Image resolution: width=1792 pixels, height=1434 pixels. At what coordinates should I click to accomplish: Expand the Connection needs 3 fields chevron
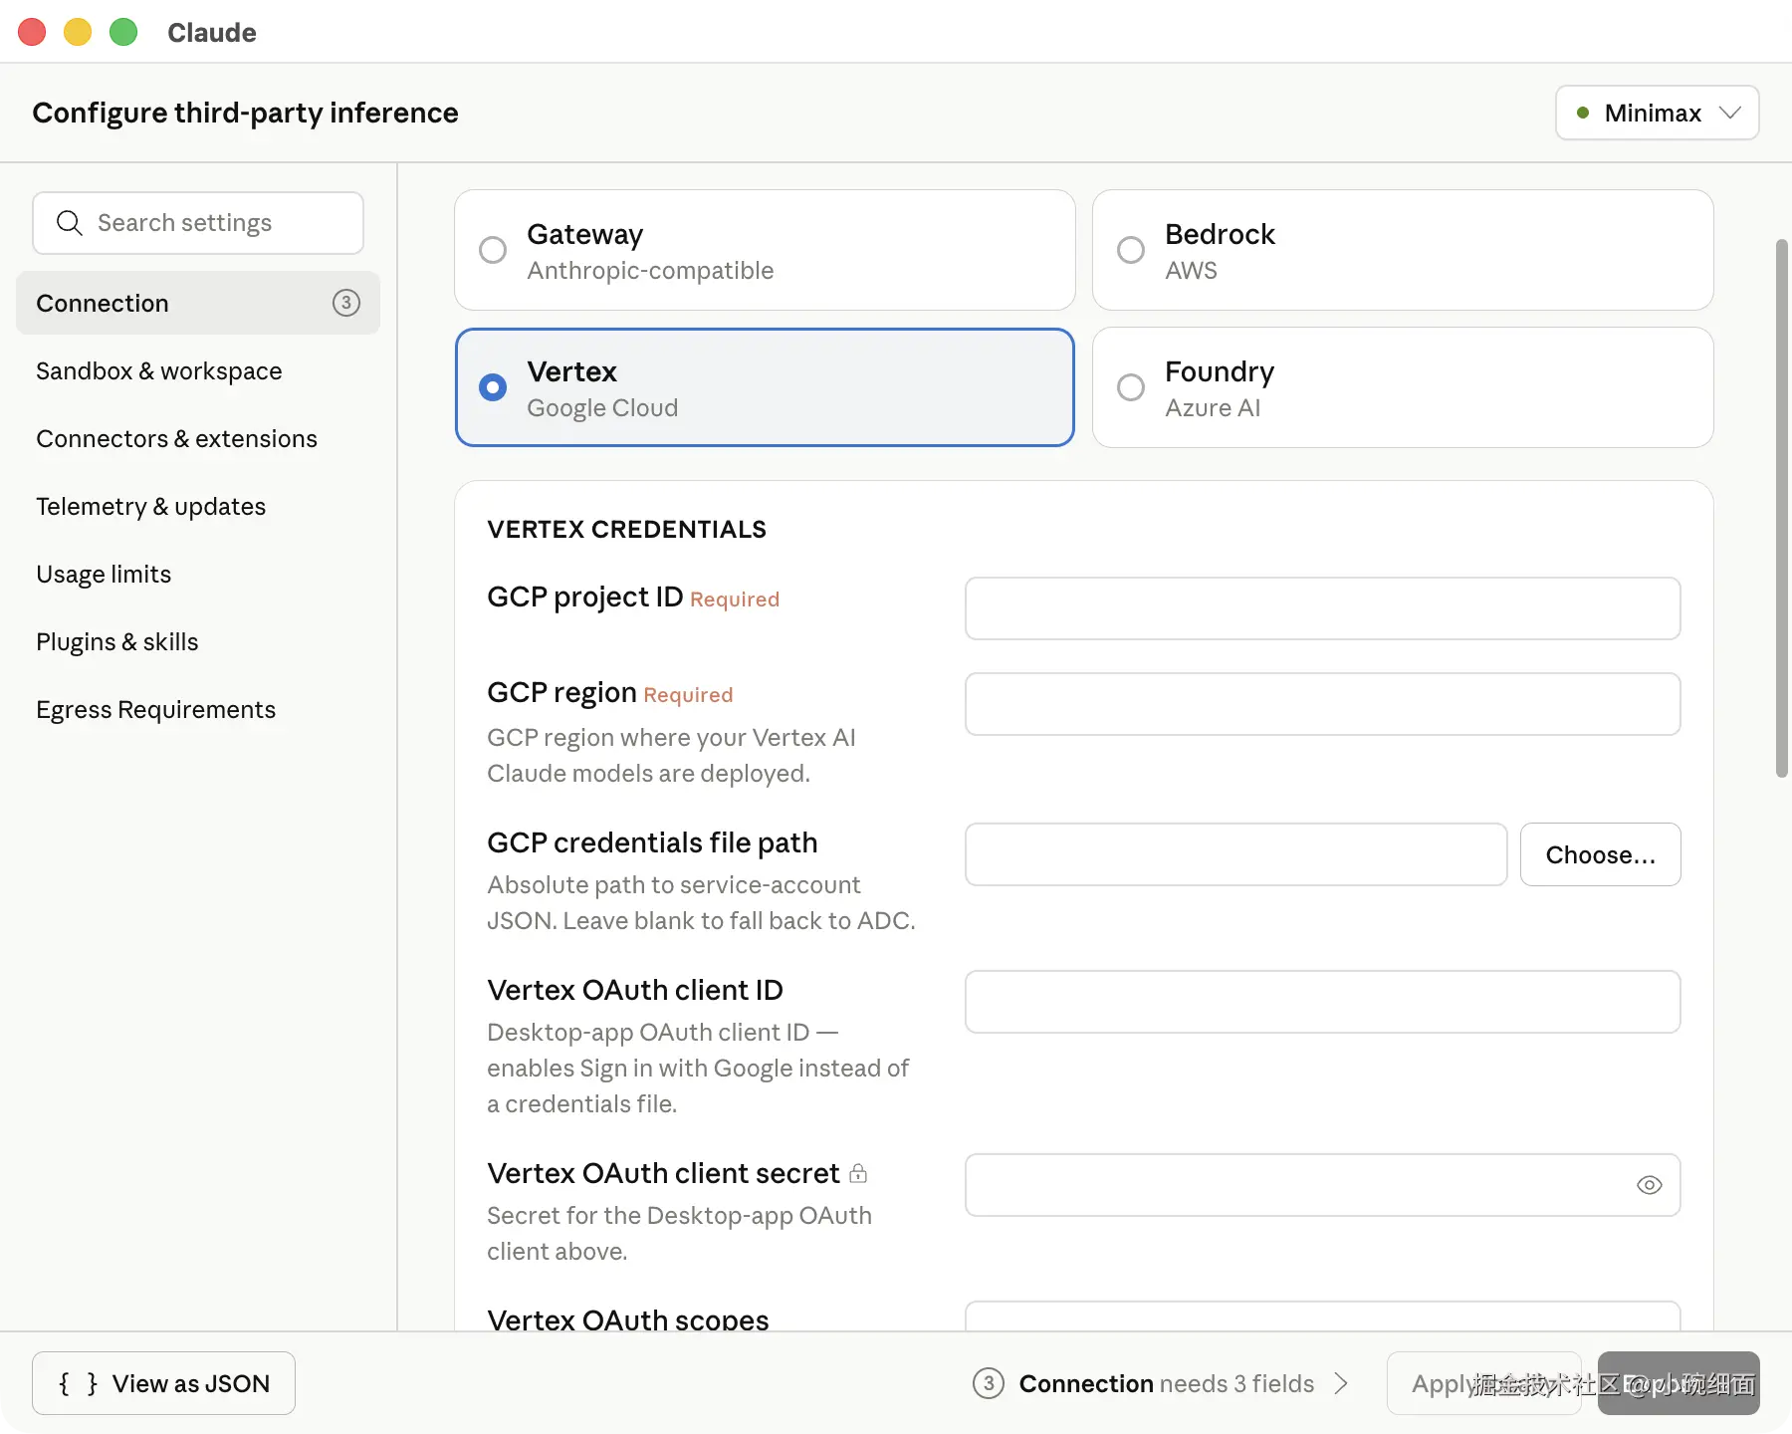click(1341, 1383)
